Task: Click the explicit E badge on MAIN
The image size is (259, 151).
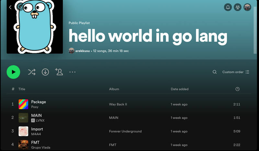Action: [33, 120]
